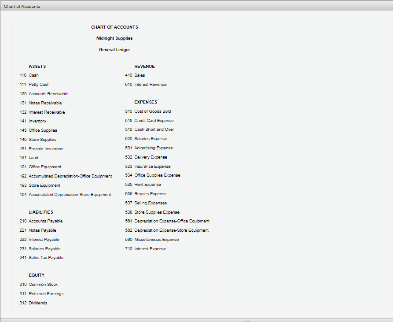Select the 510 Cost of Goods Sold account
393x322 pixels.
point(148,111)
